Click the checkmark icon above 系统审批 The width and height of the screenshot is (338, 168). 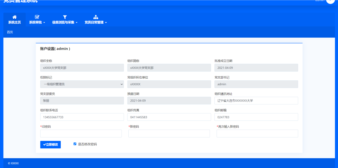pos(37,17)
